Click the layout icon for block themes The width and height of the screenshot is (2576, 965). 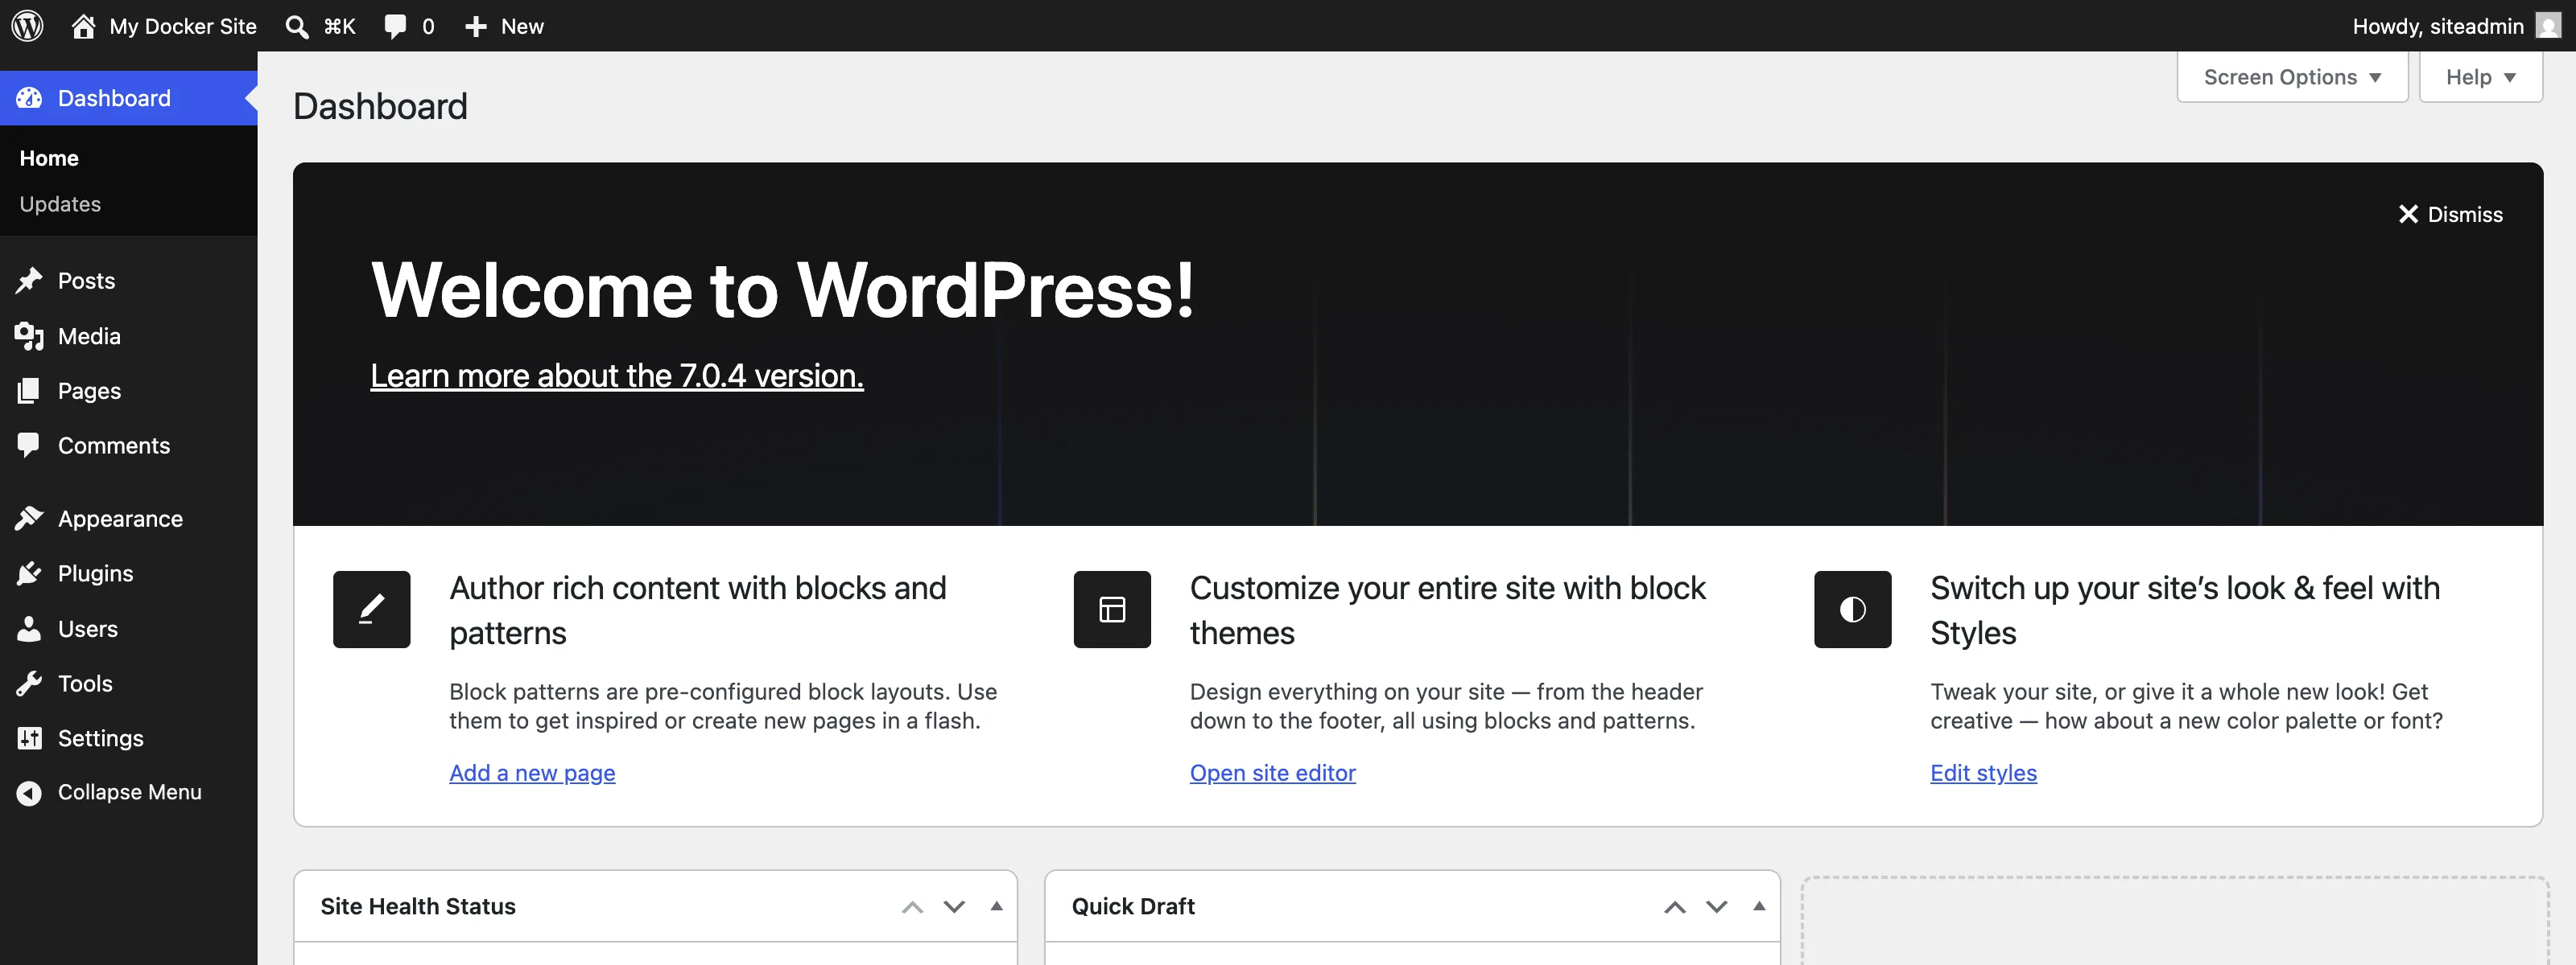pyautogui.click(x=1112, y=610)
